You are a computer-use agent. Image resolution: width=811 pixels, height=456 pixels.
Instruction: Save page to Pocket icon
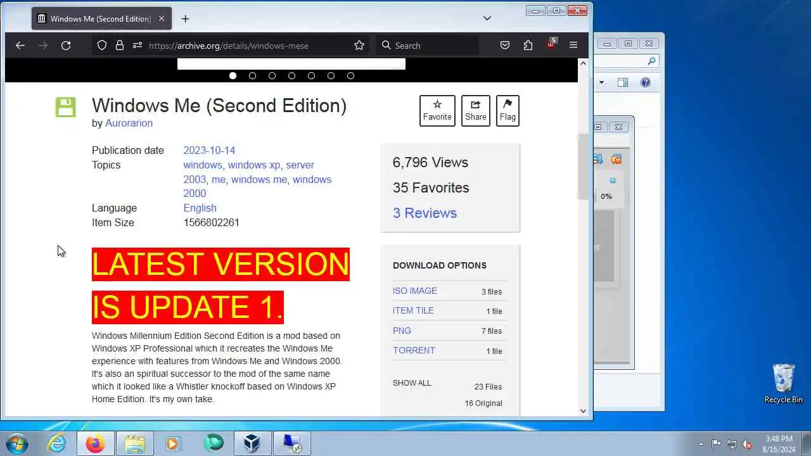pos(505,46)
